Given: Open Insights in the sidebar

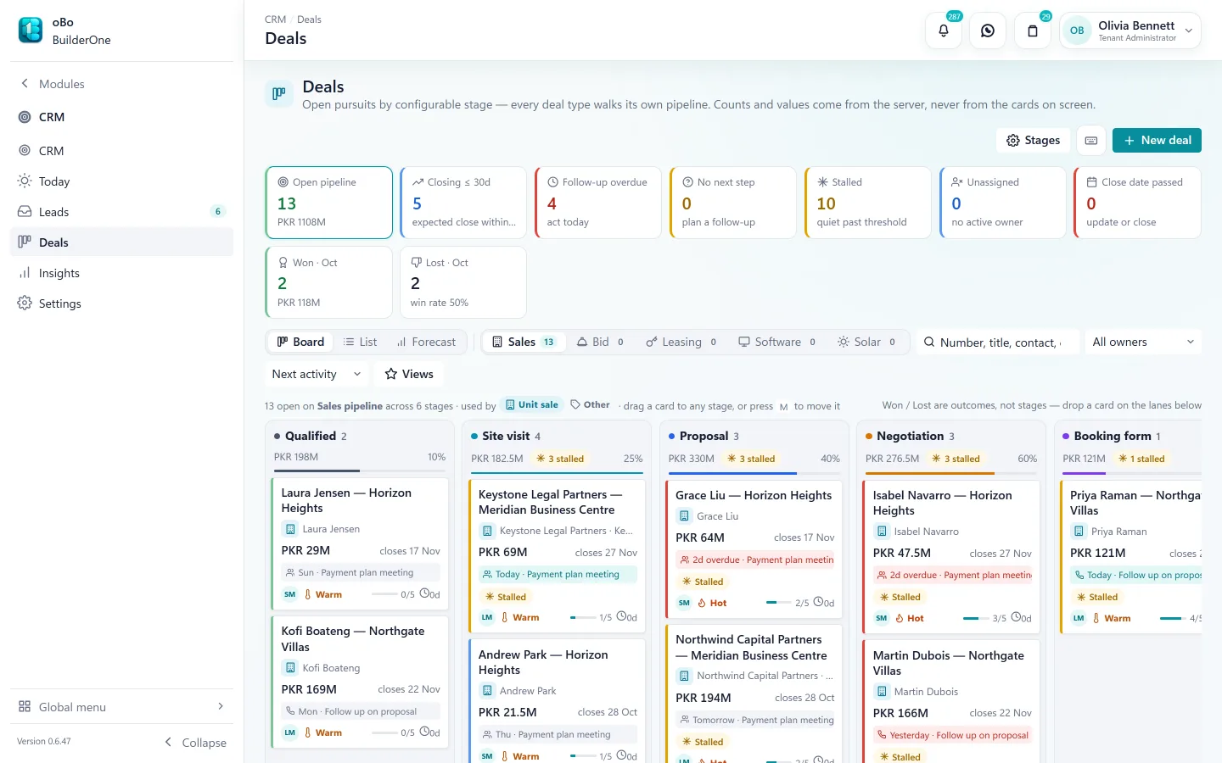Looking at the screenshot, I should click(121, 273).
